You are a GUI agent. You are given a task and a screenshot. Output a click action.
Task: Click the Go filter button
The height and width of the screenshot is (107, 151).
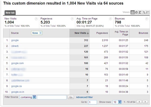[71, 97]
